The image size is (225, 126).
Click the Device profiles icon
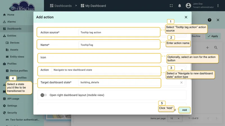tap(7, 71)
